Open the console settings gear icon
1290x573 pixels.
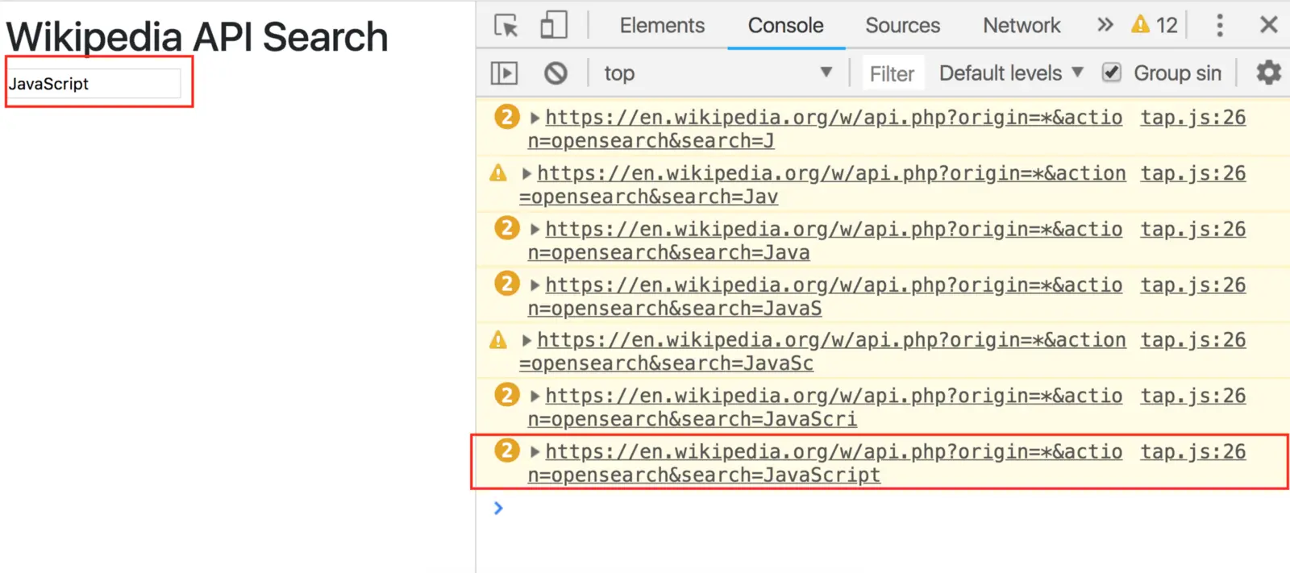click(x=1269, y=73)
